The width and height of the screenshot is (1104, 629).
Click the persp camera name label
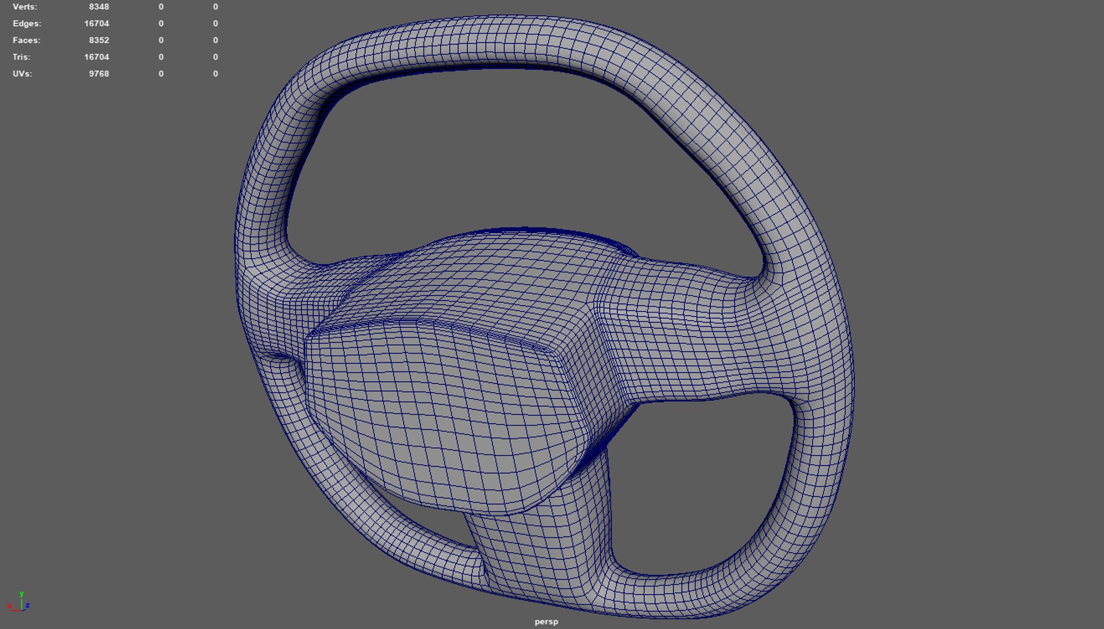[546, 621]
